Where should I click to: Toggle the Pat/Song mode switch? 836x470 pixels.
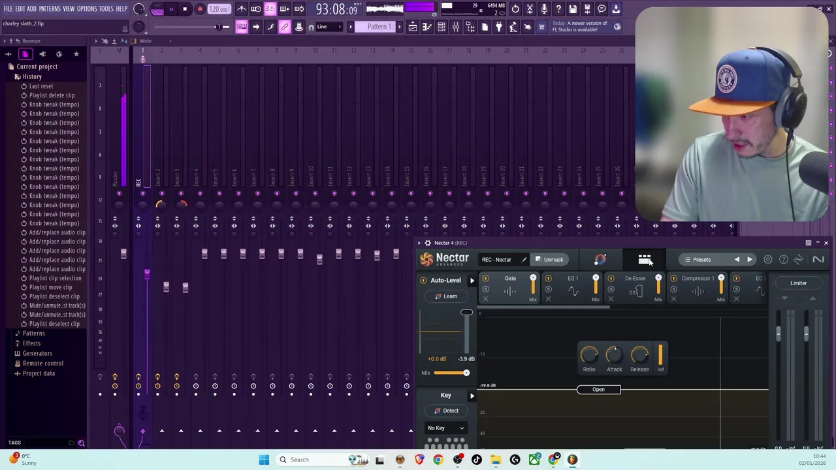(157, 9)
